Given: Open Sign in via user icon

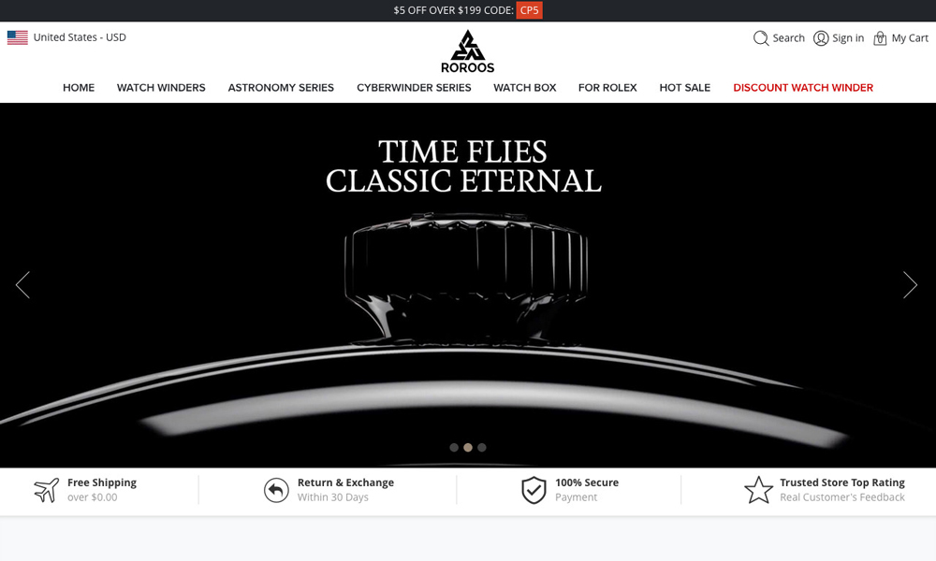Looking at the screenshot, I should [821, 38].
